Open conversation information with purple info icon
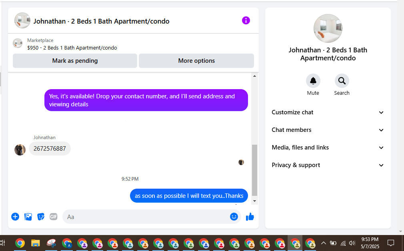This screenshot has width=404, height=251. 246,20
